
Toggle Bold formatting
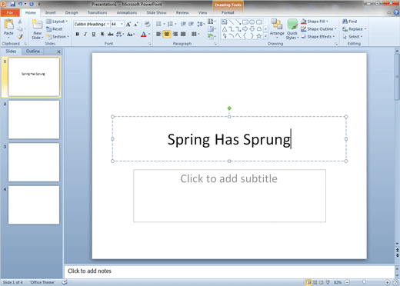click(x=77, y=34)
